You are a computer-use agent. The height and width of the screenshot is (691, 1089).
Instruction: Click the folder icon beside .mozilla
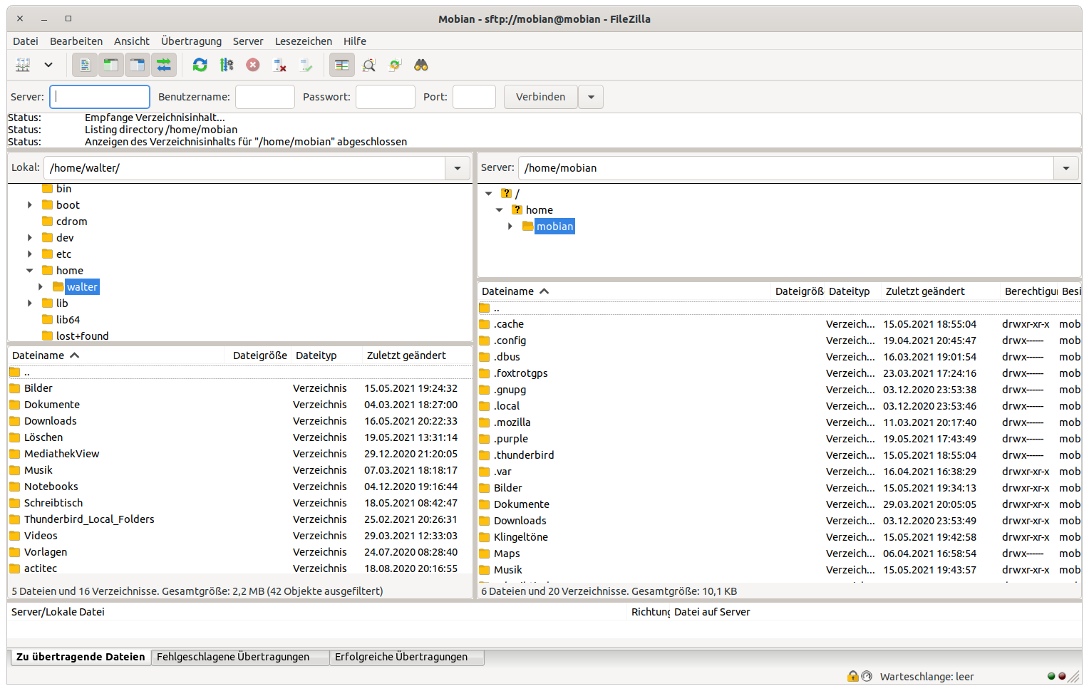click(485, 422)
